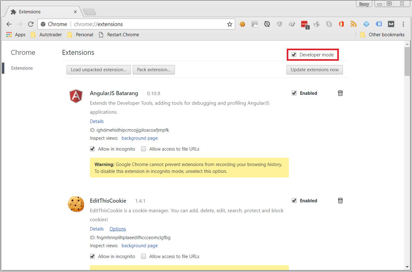Open Details link for EditThisCookie
The width and height of the screenshot is (412, 272).
click(x=97, y=229)
